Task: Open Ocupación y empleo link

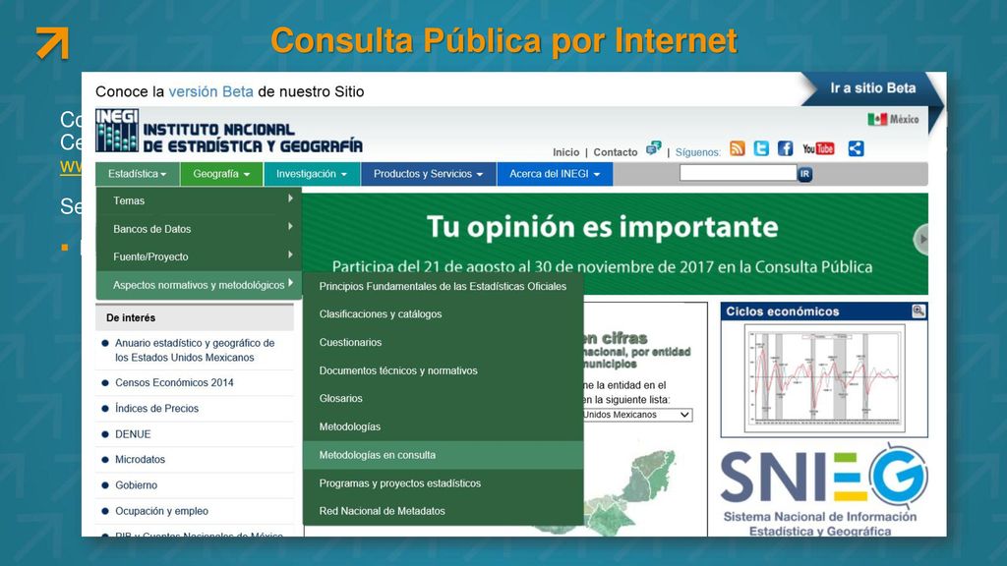Action: [x=162, y=511]
